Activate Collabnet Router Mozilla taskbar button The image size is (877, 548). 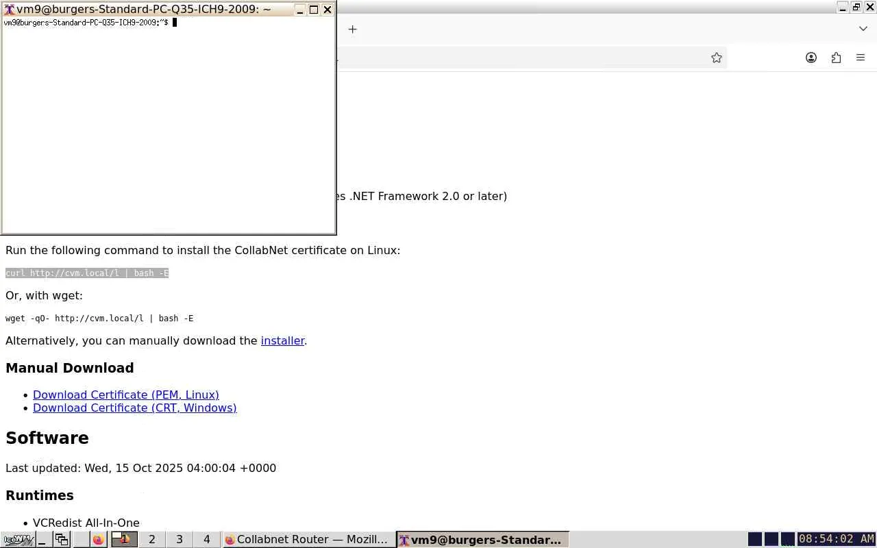309,540
